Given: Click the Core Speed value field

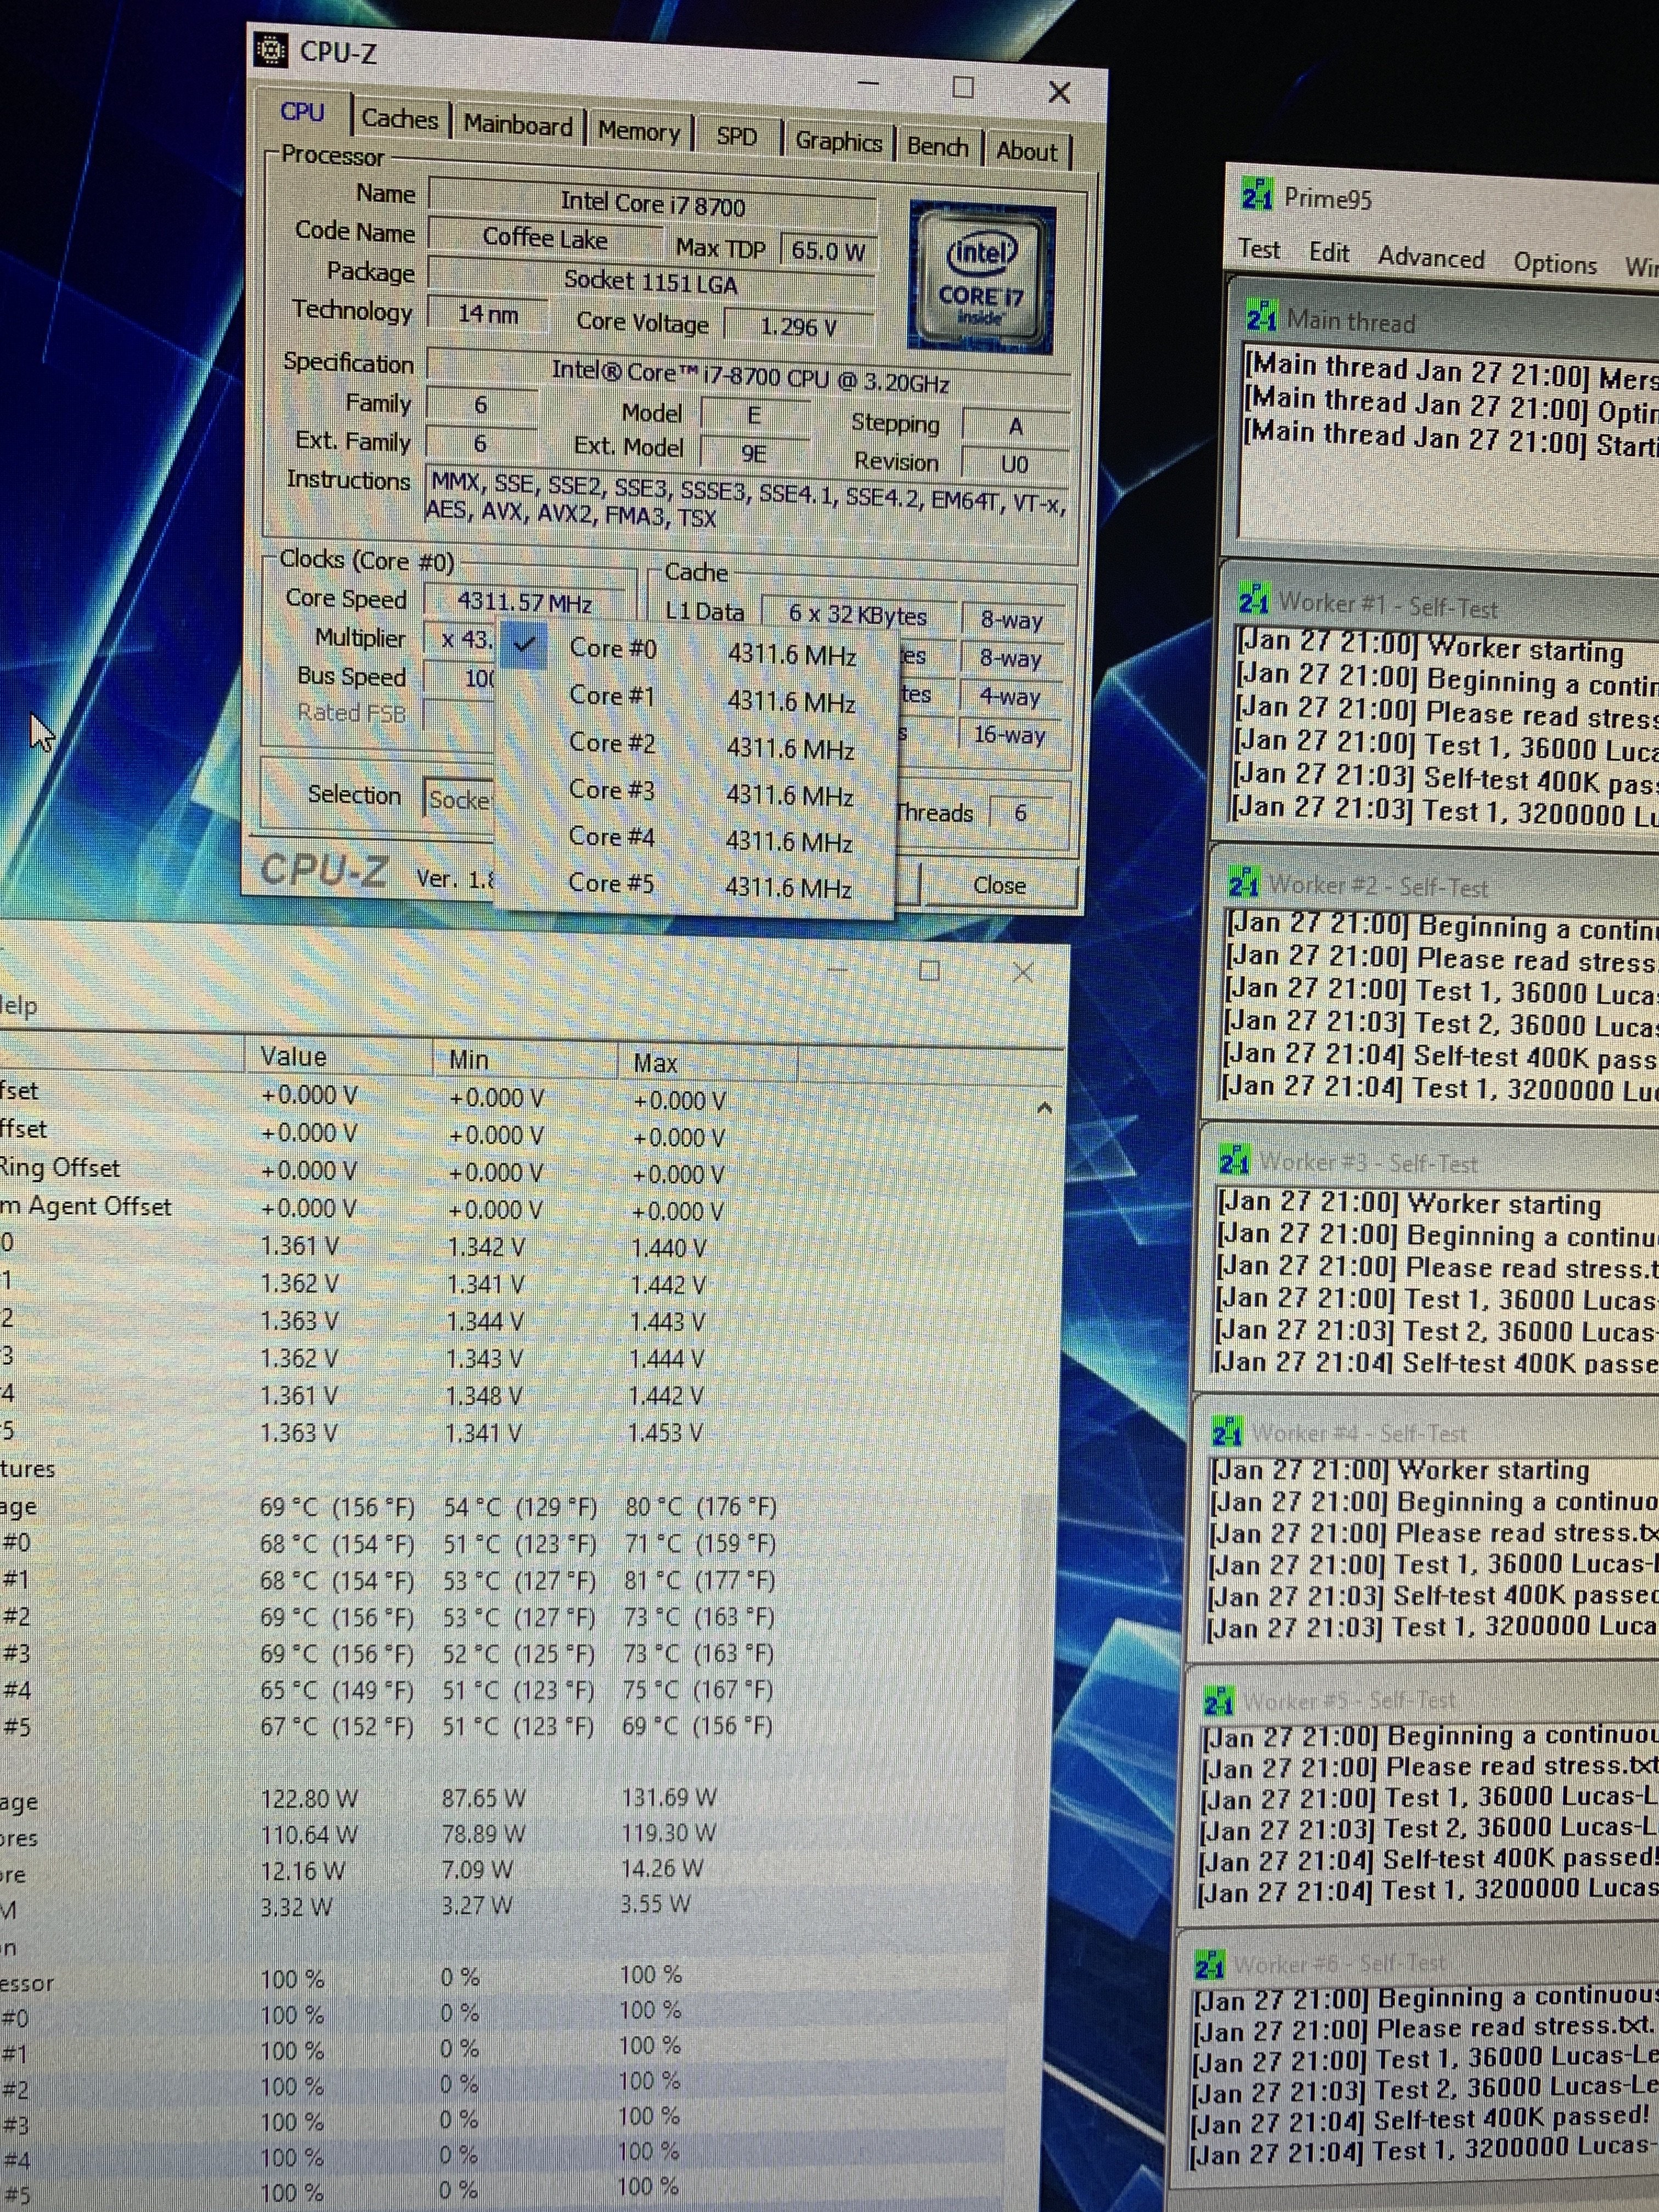Looking at the screenshot, I should [524, 602].
